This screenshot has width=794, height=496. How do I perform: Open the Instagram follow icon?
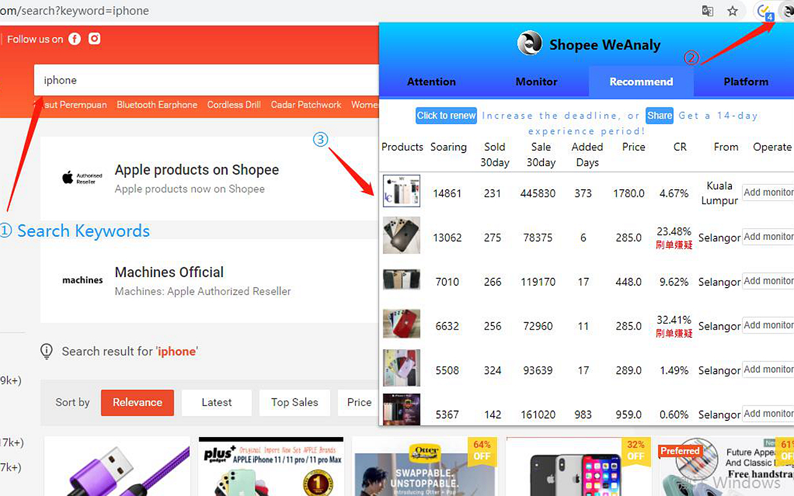[x=94, y=39]
